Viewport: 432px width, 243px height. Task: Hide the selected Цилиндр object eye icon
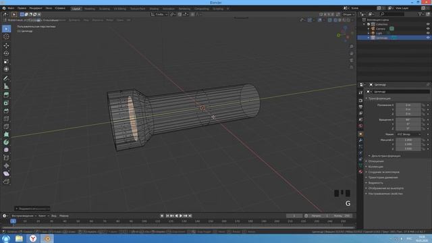click(x=428, y=38)
